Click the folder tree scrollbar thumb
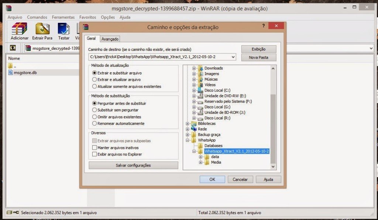 273,129
